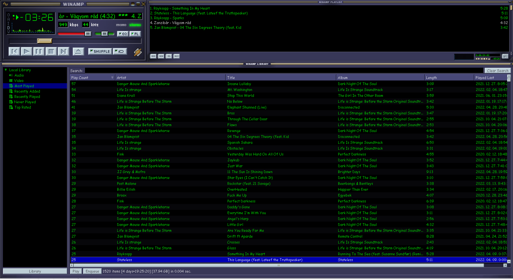Screen dimensions: 513x280
Task: Open the Video library view
Action: [19, 81]
